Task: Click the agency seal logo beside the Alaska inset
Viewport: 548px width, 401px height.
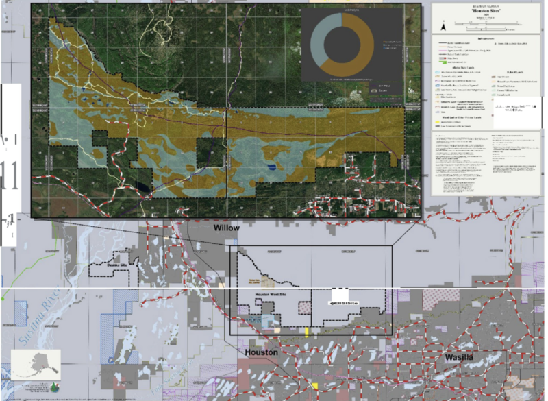Action: (x=55, y=387)
